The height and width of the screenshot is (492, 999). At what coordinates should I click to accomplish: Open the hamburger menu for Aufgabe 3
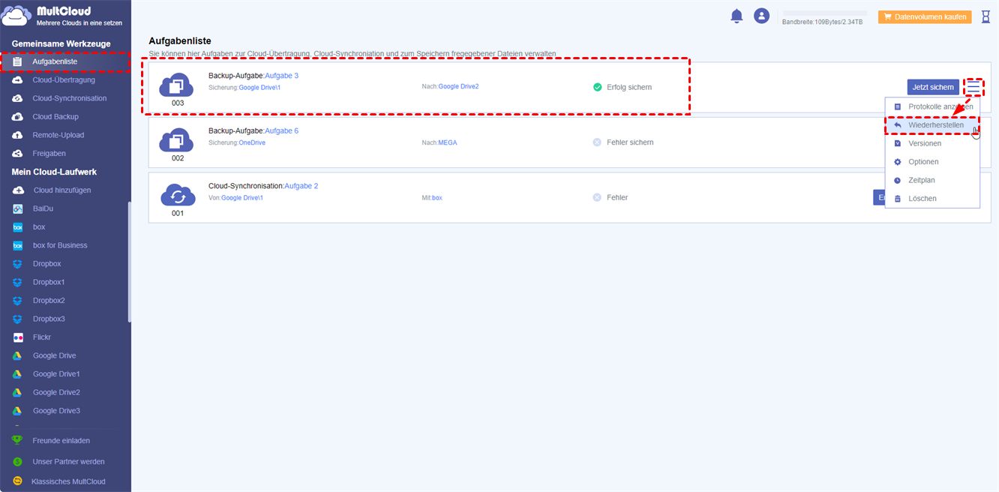tap(973, 87)
